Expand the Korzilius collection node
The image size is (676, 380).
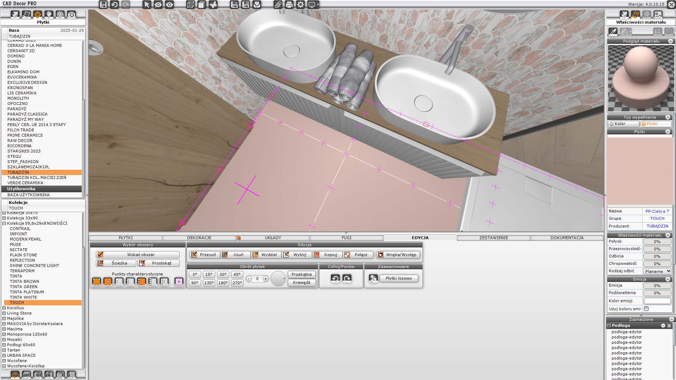[4, 308]
